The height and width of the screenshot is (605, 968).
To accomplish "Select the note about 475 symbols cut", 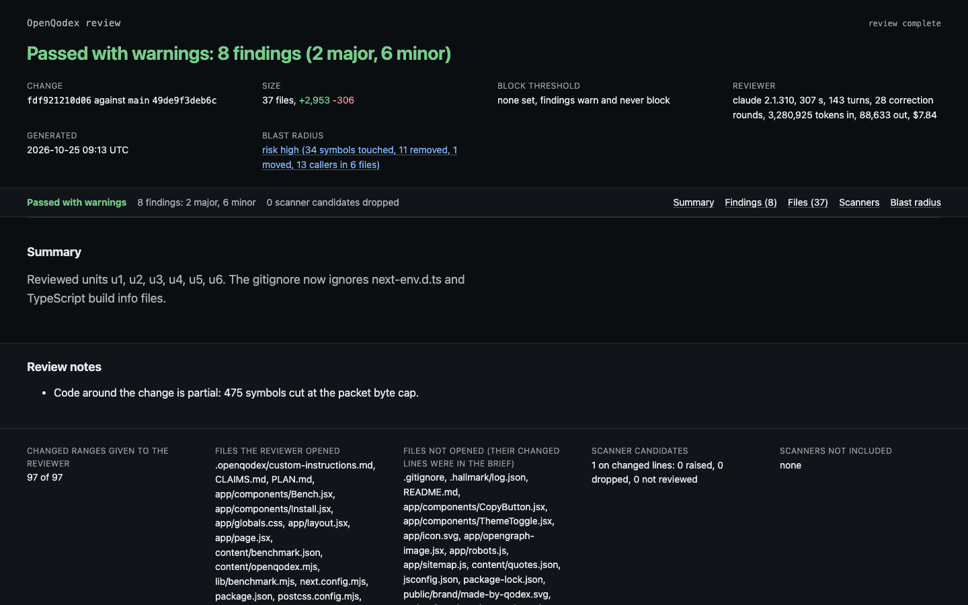I will pyautogui.click(x=236, y=393).
